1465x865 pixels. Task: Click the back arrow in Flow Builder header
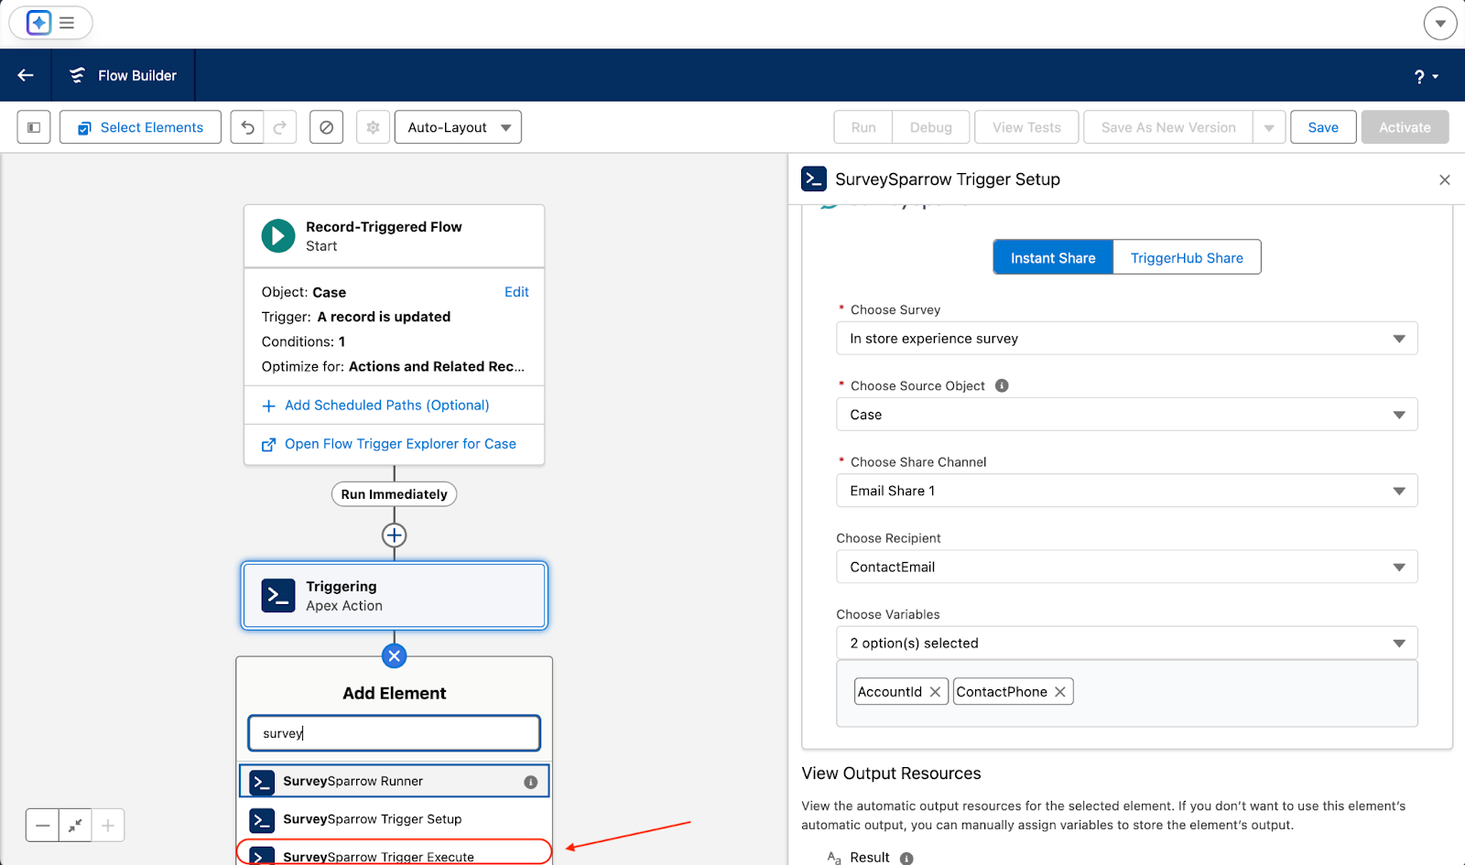(26, 75)
